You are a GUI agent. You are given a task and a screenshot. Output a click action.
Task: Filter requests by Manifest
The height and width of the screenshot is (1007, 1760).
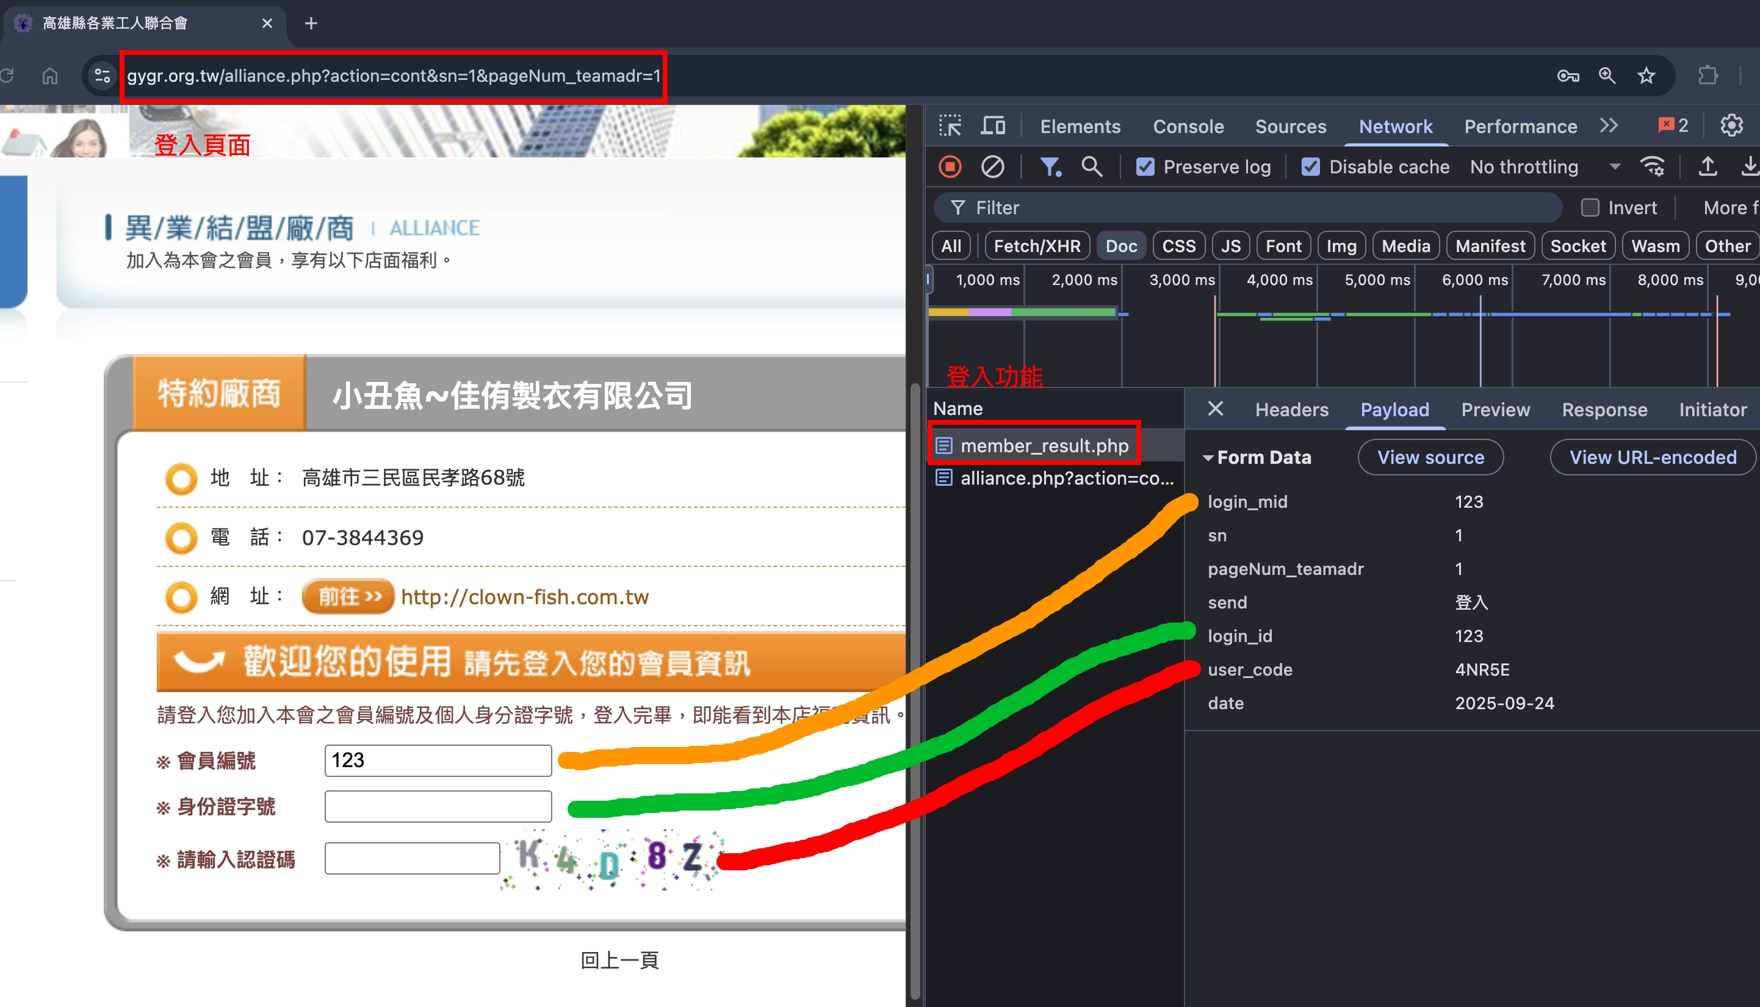tap(1490, 246)
